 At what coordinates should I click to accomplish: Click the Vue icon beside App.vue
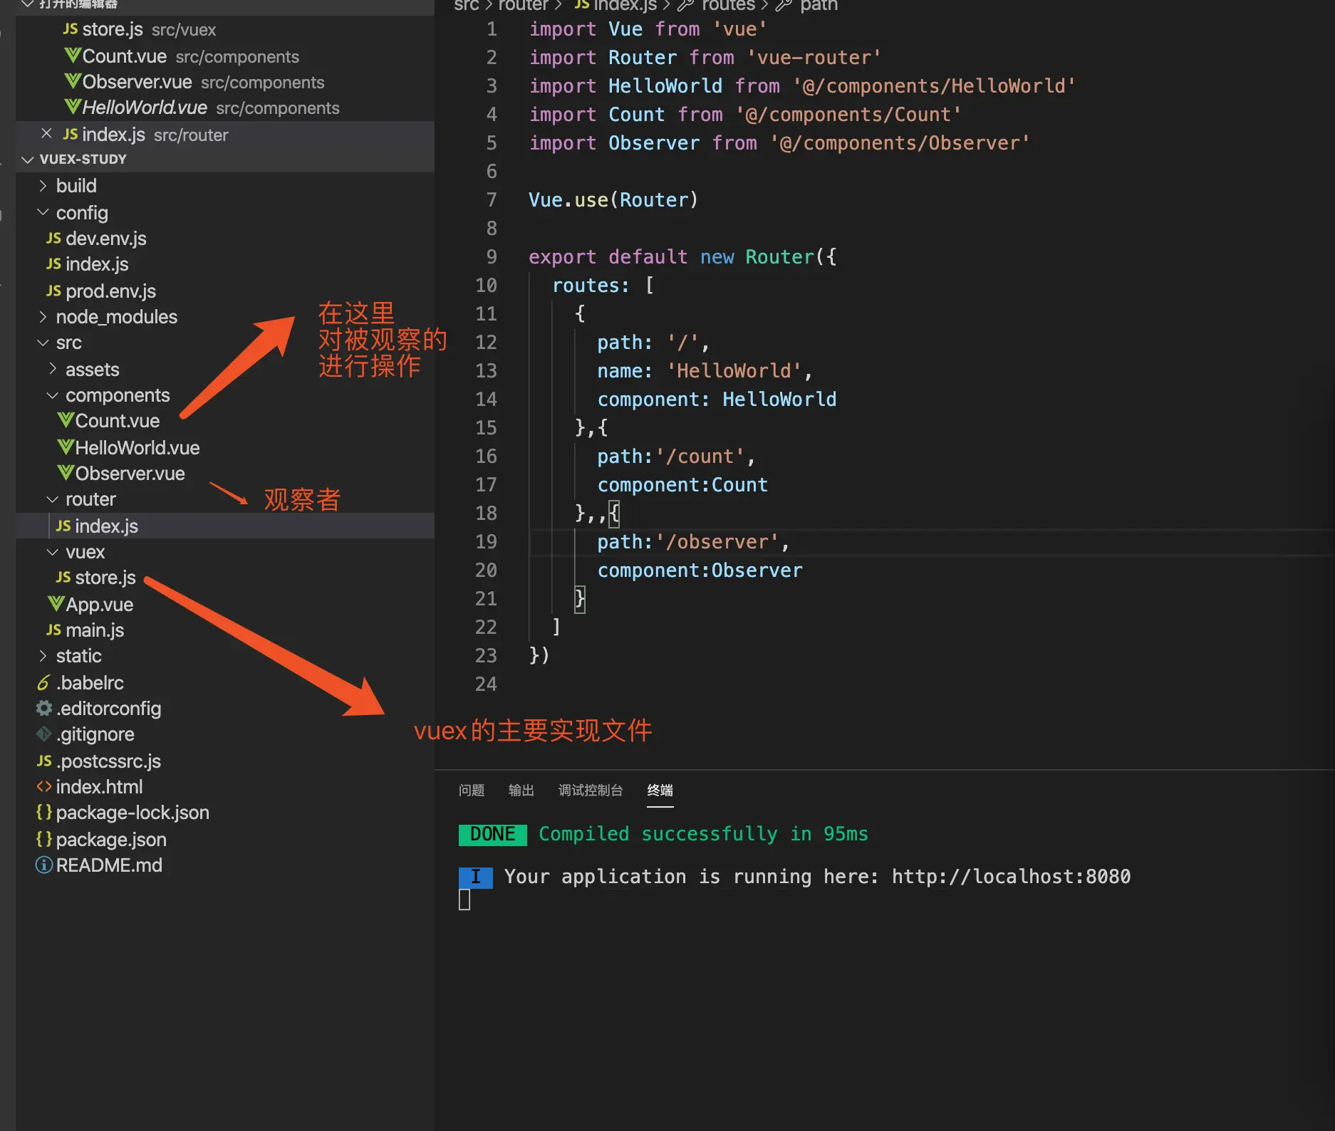[56, 604]
